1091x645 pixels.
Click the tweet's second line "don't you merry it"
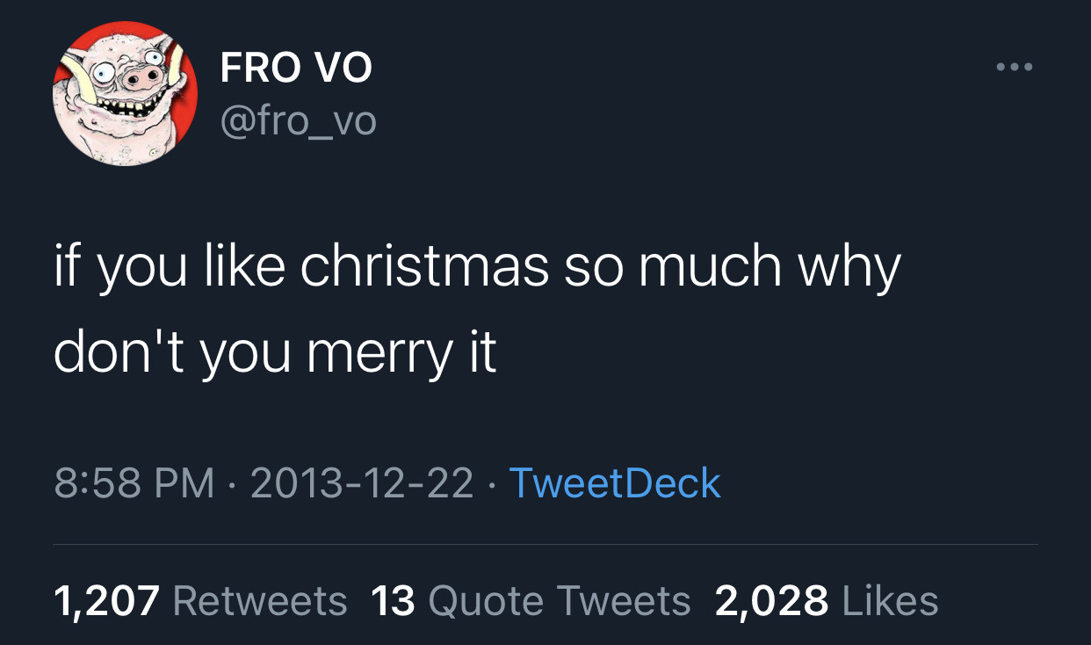pyautogui.click(x=275, y=351)
